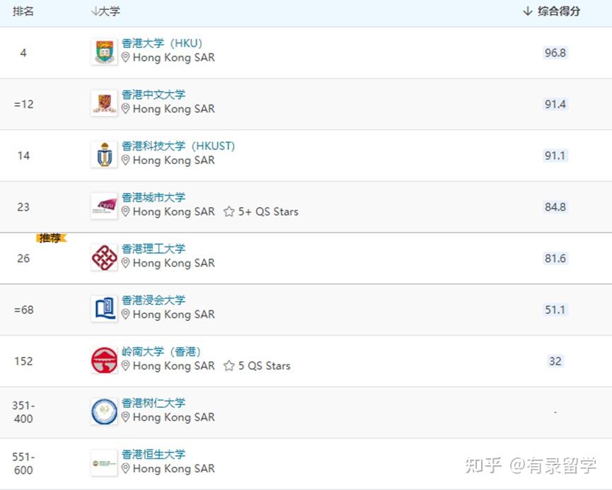Click the star icon next to 5+ QS Stars

[x=229, y=211]
